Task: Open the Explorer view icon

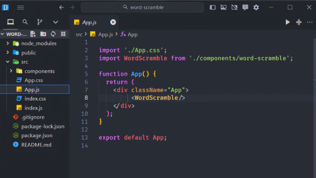Action: [11, 22]
